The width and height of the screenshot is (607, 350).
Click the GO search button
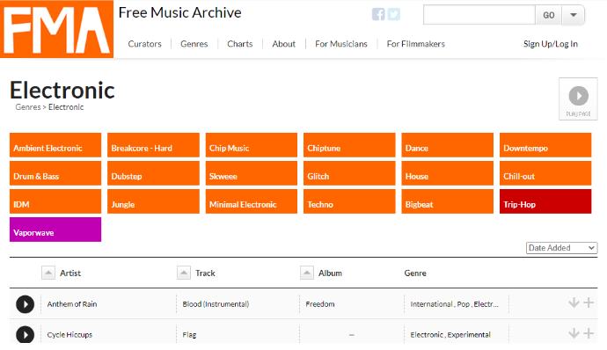click(x=549, y=15)
